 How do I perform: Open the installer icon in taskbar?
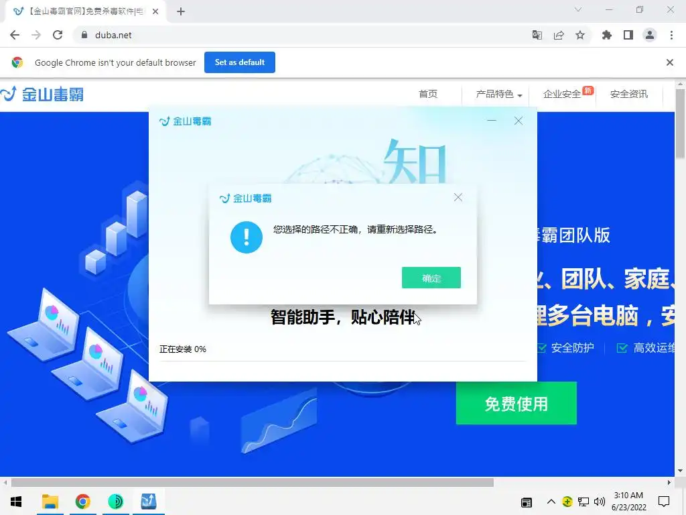pyautogui.click(x=148, y=502)
